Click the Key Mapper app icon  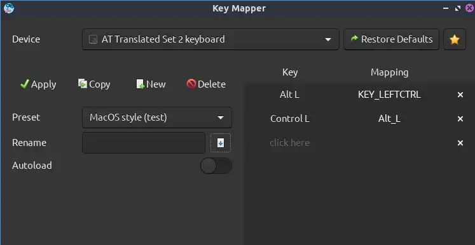click(x=9, y=8)
